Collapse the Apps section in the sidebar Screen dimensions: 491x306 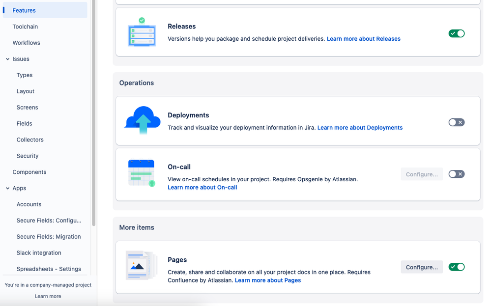(7, 188)
